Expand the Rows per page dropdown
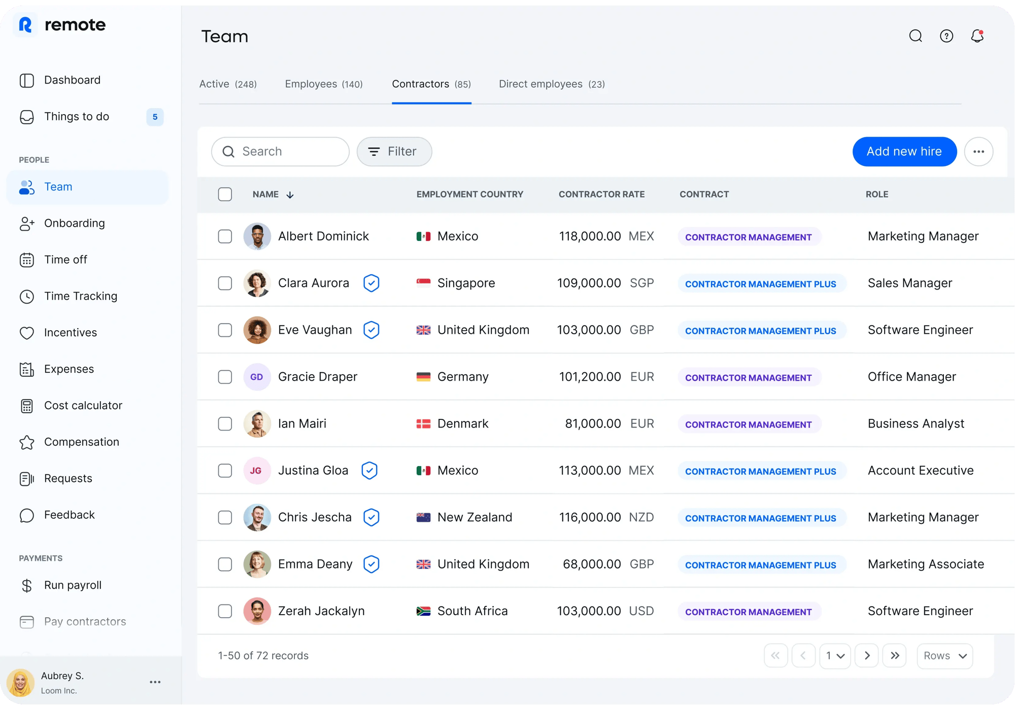Screen dimensions: 1015x710 click(944, 656)
